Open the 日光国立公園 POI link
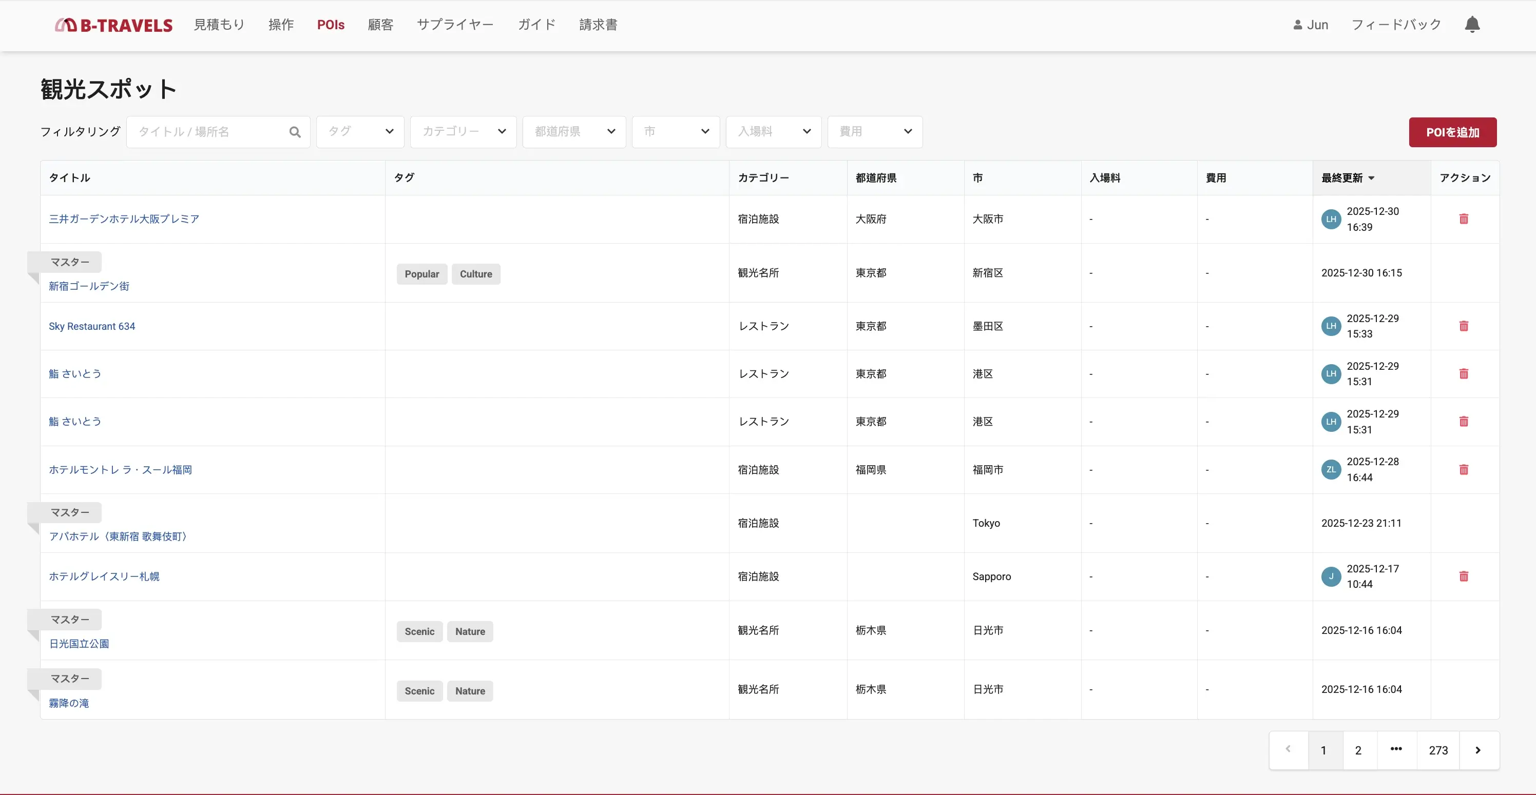This screenshot has height=795, width=1536. point(79,644)
